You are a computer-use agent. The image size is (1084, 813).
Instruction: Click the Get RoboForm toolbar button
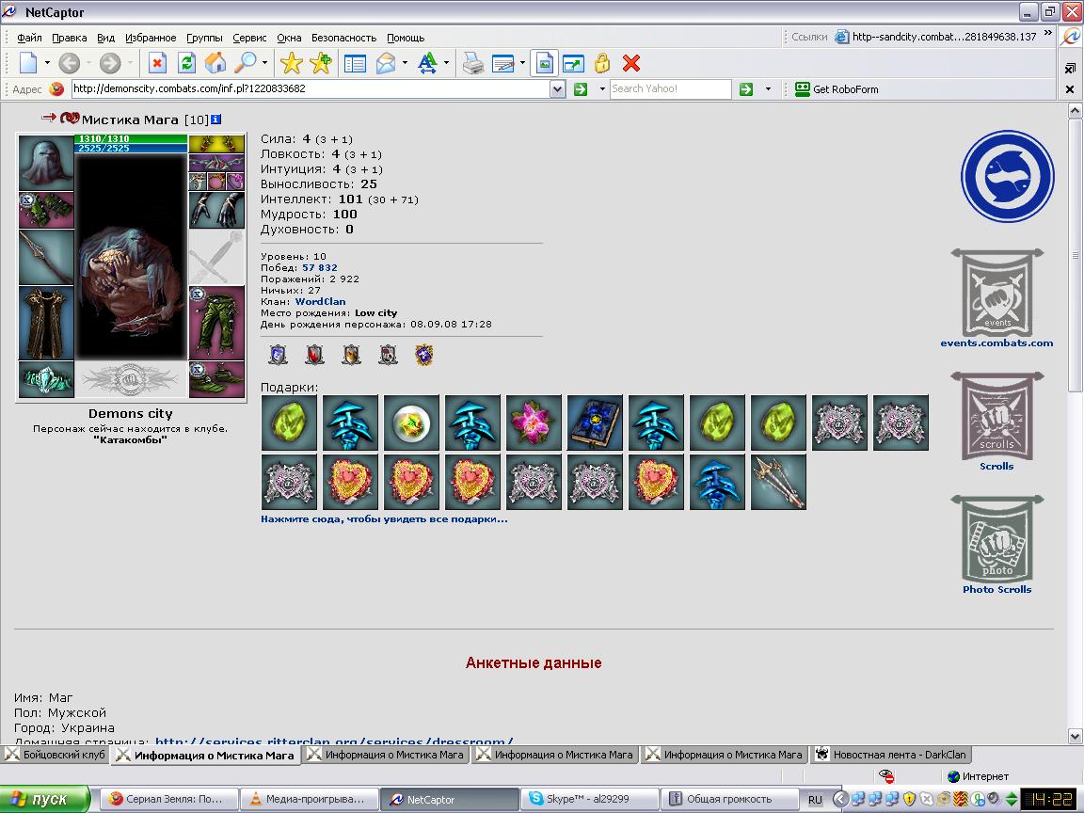tap(837, 89)
